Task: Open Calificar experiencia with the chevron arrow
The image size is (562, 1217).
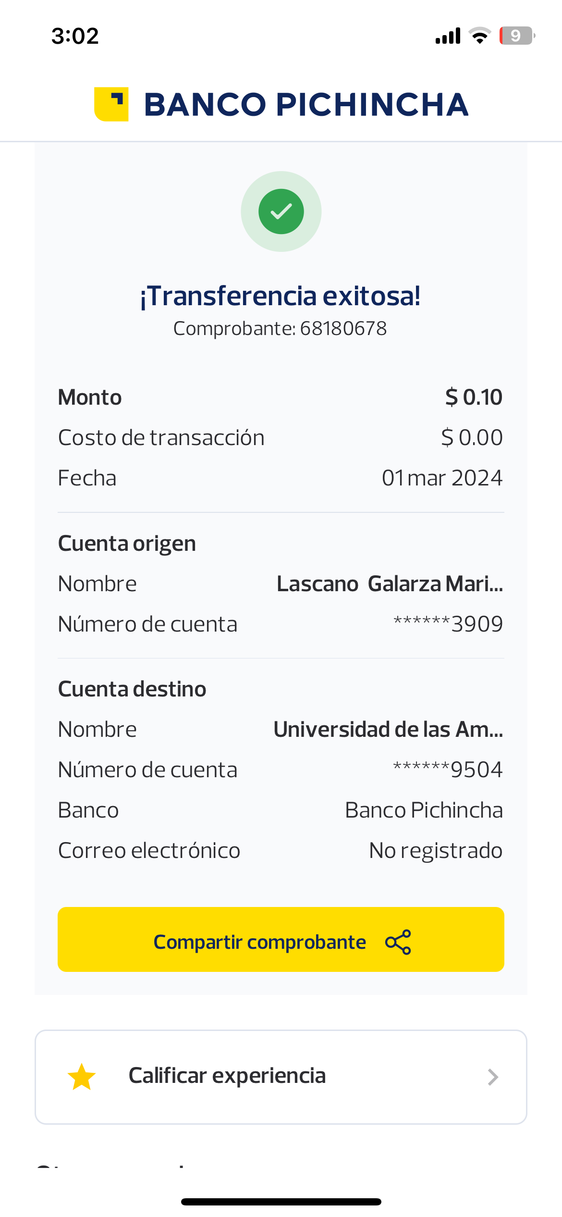Action: point(493,1077)
